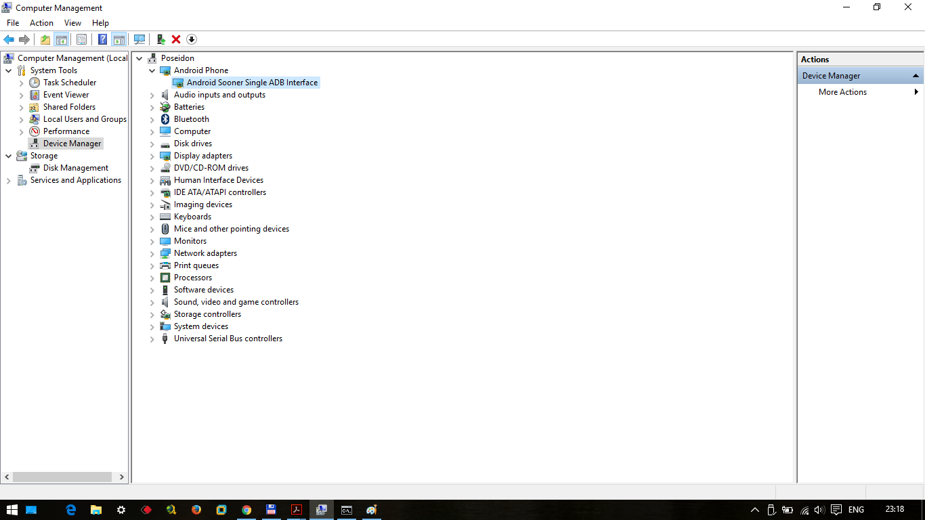Screen dimensions: 925x520
Task: Select the Monitors category
Action: 190,241
